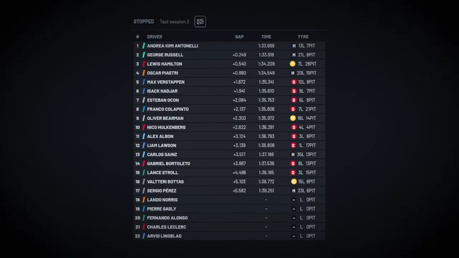Image resolution: width=459 pixels, height=258 pixels.
Task: Click Antonelli's hard tyre compound icon
Action: [294, 46]
